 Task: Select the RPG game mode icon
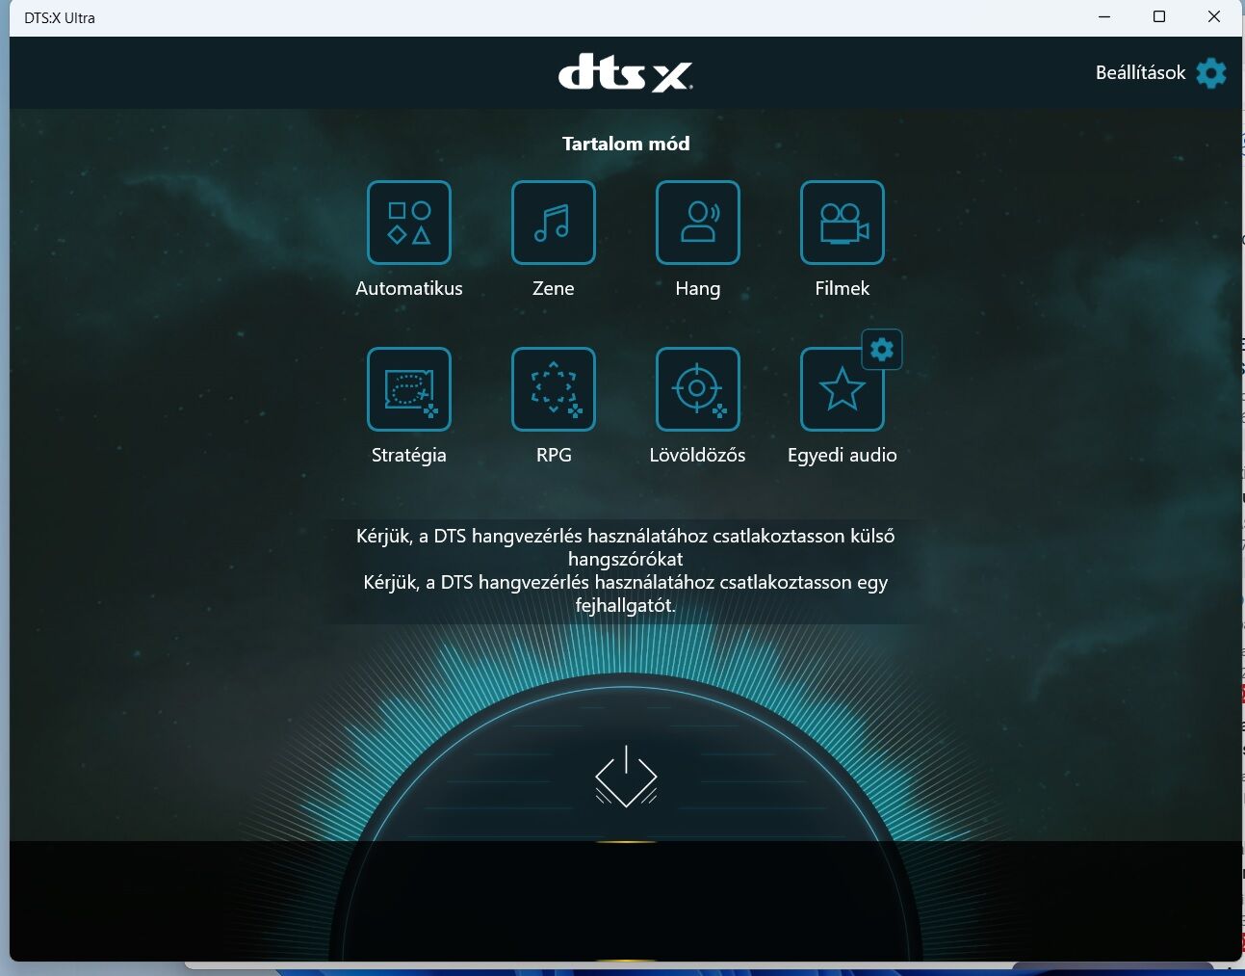point(554,389)
